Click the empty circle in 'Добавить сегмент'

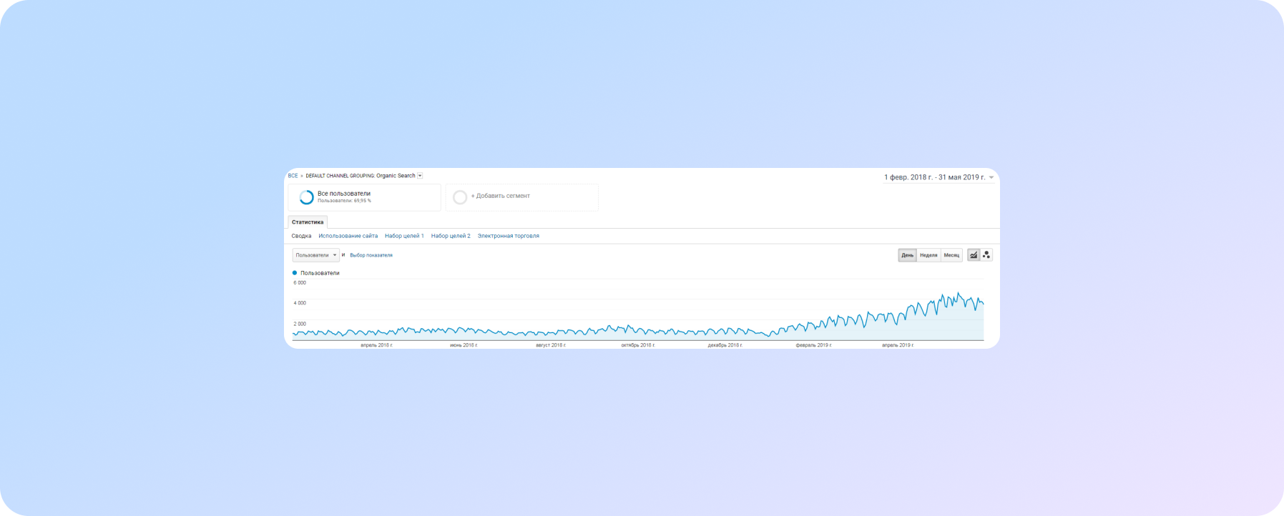pyautogui.click(x=460, y=197)
